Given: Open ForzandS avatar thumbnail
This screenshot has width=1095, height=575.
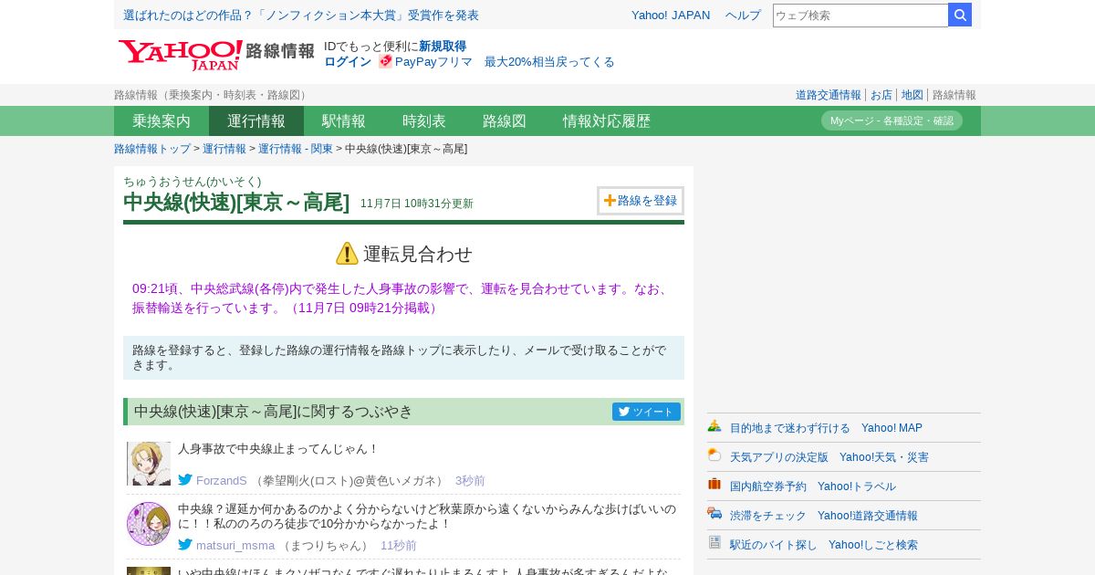Looking at the screenshot, I should pyautogui.click(x=149, y=464).
